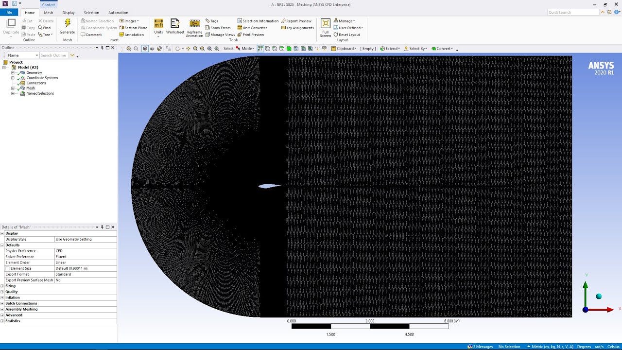Select Coordinate Systems in the outline tree
622x350 pixels.
[x=42, y=78]
